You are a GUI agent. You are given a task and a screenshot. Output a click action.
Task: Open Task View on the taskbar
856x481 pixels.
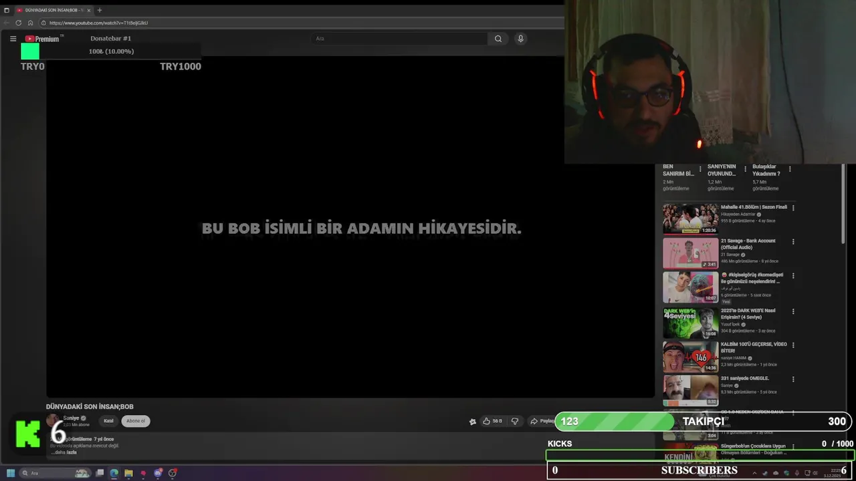[x=100, y=473]
